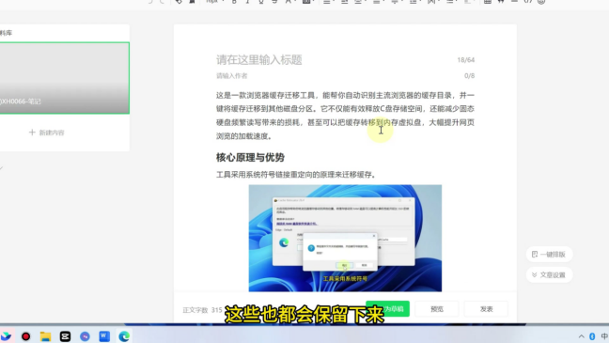The image size is (609, 343).
Task: Click the 18/64 title character counter
Action: coord(466,60)
